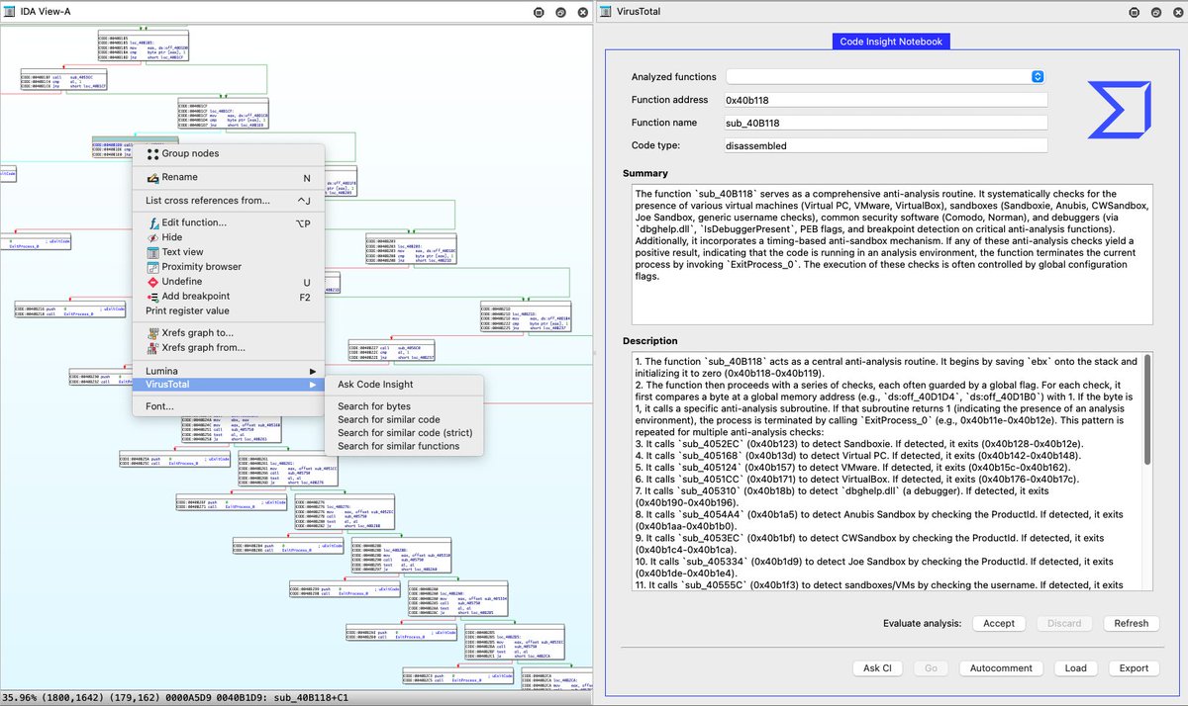This screenshot has height=706, width=1188.
Task: Edit the Function name field
Action: [885, 123]
